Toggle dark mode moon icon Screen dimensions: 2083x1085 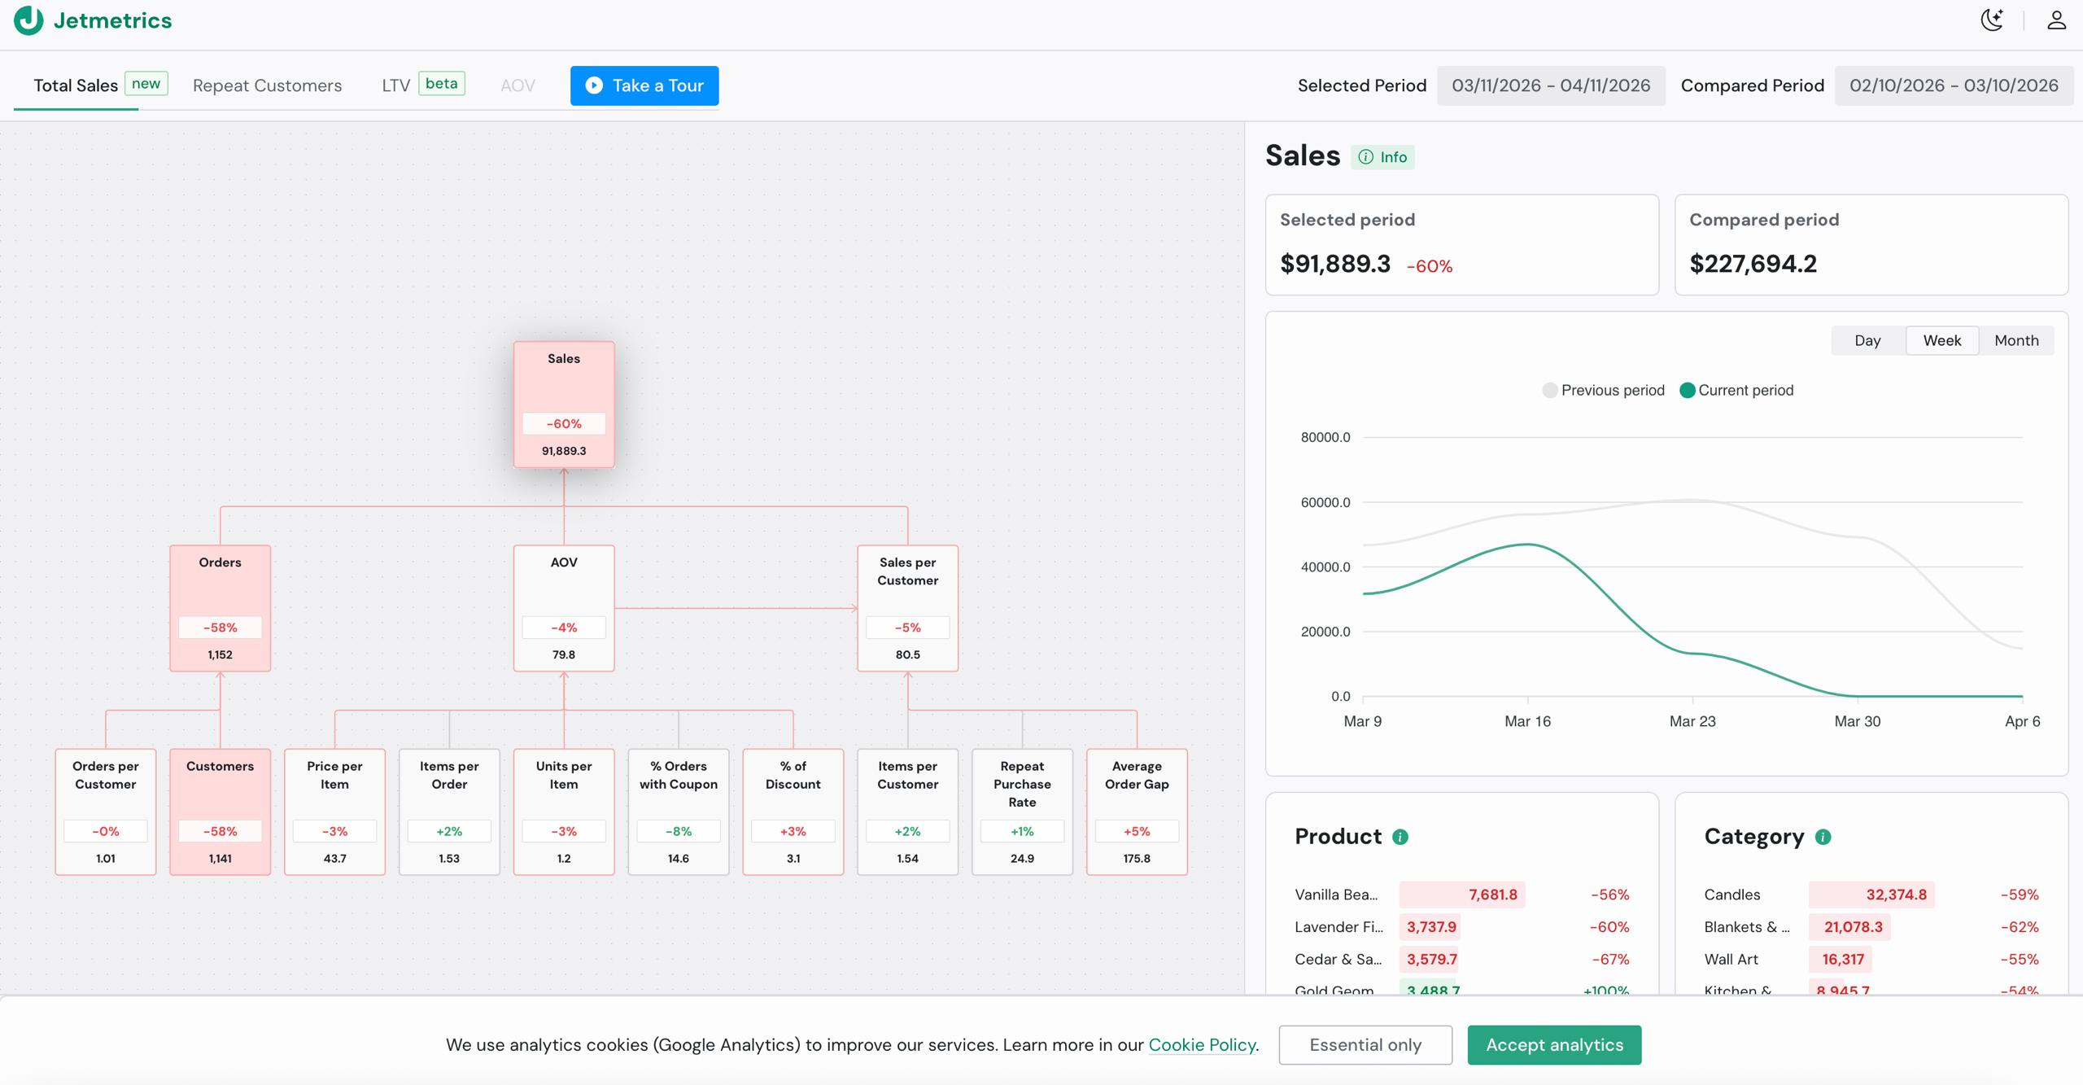click(x=1991, y=20)
